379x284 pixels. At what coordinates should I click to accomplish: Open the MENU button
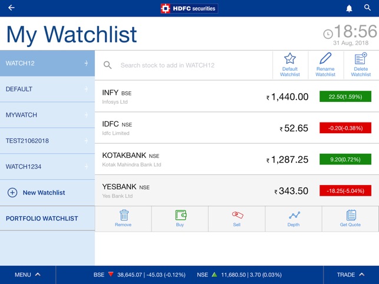28,275
